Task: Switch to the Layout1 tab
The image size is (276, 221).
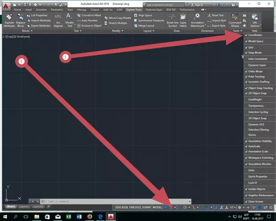Action: point(24,206)
